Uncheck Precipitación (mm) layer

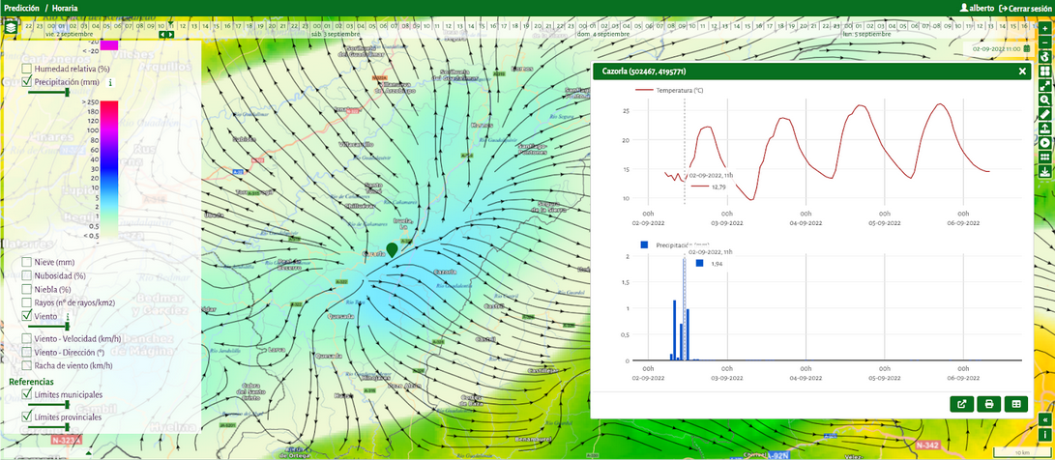click(x=27, y=82)
